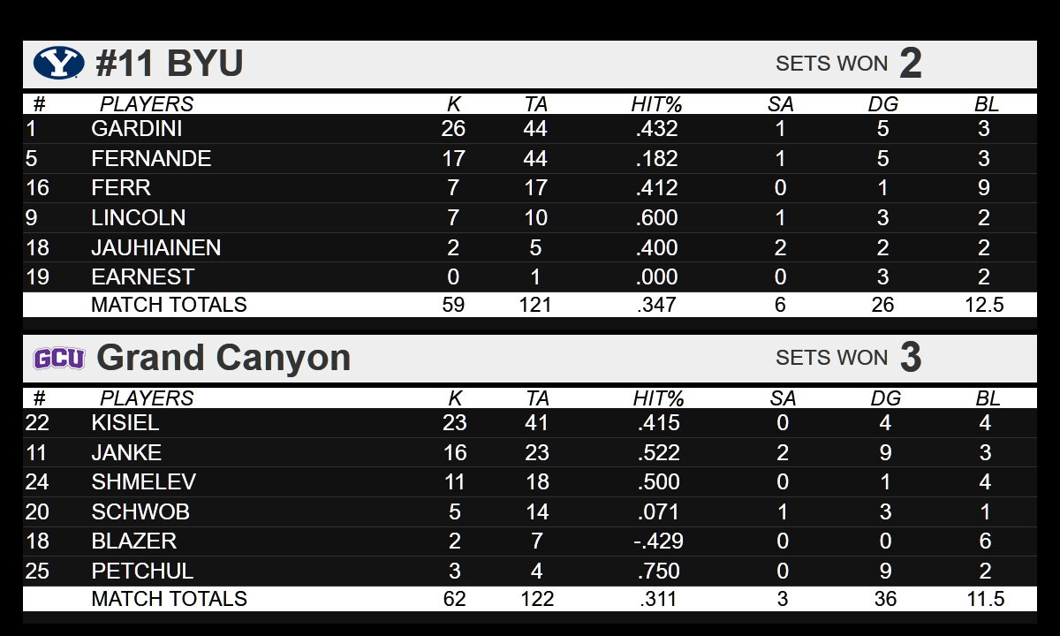The height and width of the screenshot is (636, 1060).
Task: Click the BYU HIT% column header
Action: click(x=656, y=104)
